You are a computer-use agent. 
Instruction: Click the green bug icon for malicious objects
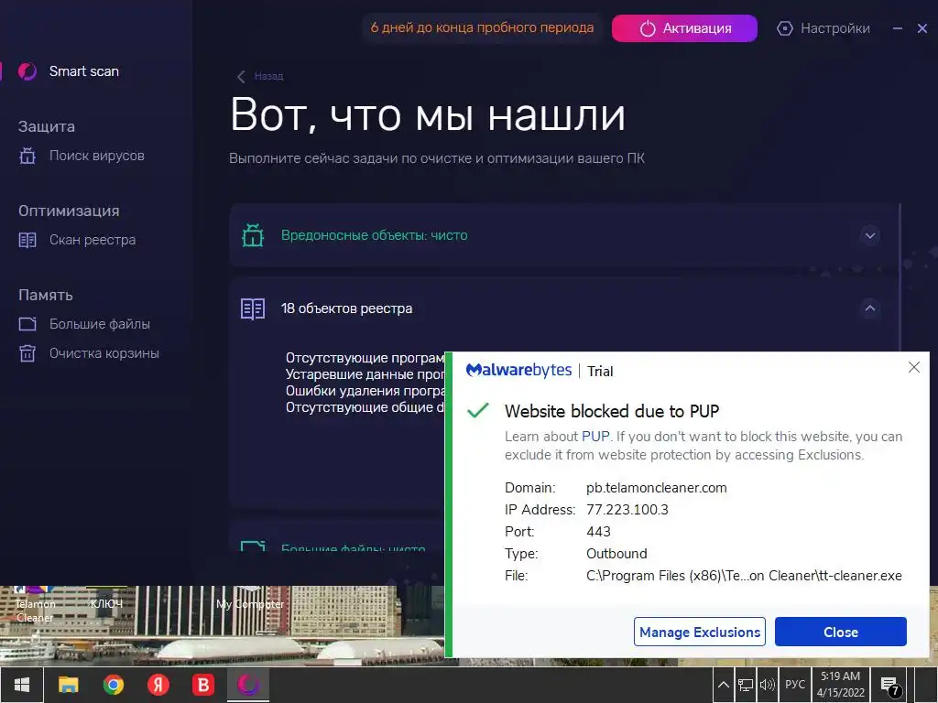(x=253, y=235)
